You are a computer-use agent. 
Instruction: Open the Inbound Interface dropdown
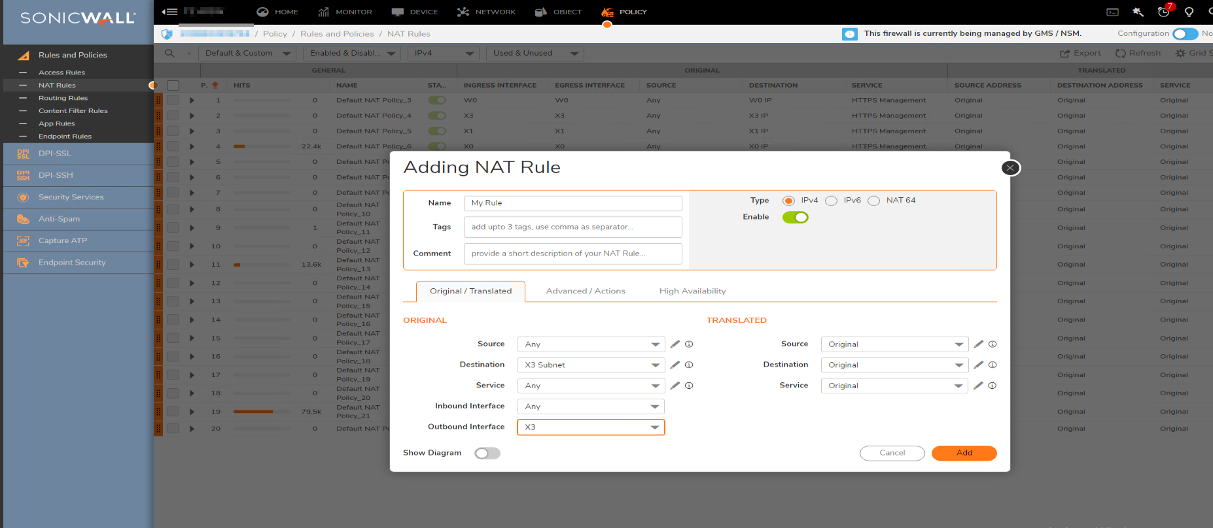tap(591, 406)
